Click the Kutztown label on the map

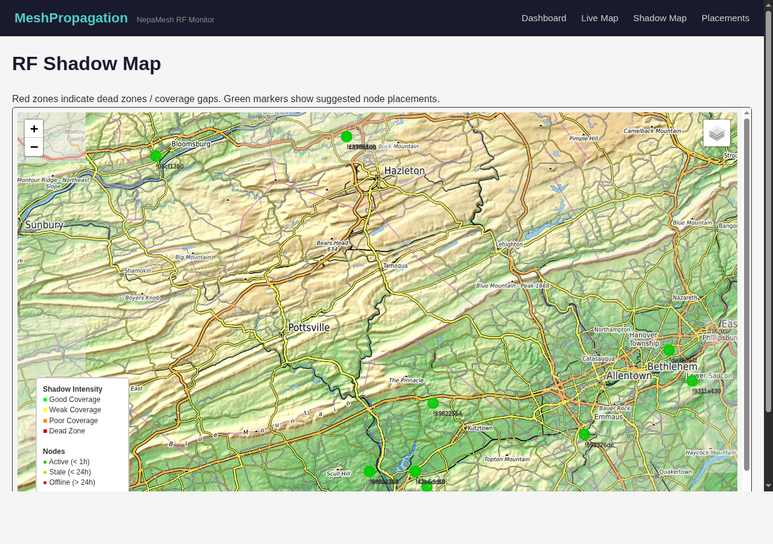(x=480, y=428)
